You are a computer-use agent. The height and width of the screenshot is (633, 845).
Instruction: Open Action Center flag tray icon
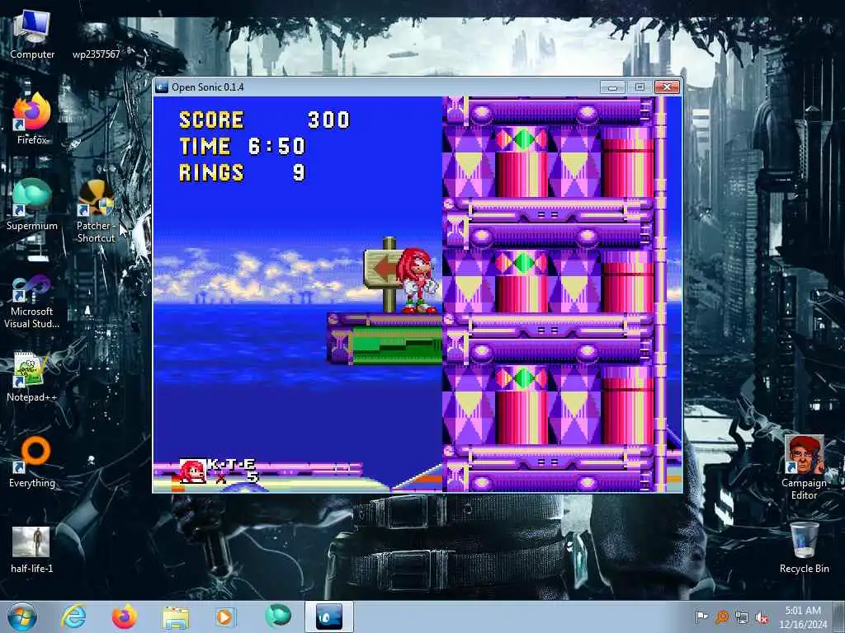tap(701, 617)
